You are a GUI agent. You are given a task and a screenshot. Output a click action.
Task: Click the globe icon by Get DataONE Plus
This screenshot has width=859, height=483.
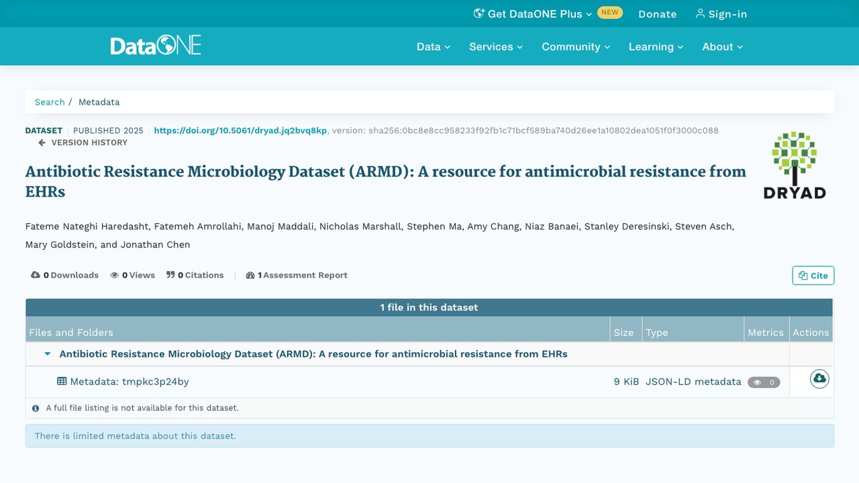pos(479,13)
